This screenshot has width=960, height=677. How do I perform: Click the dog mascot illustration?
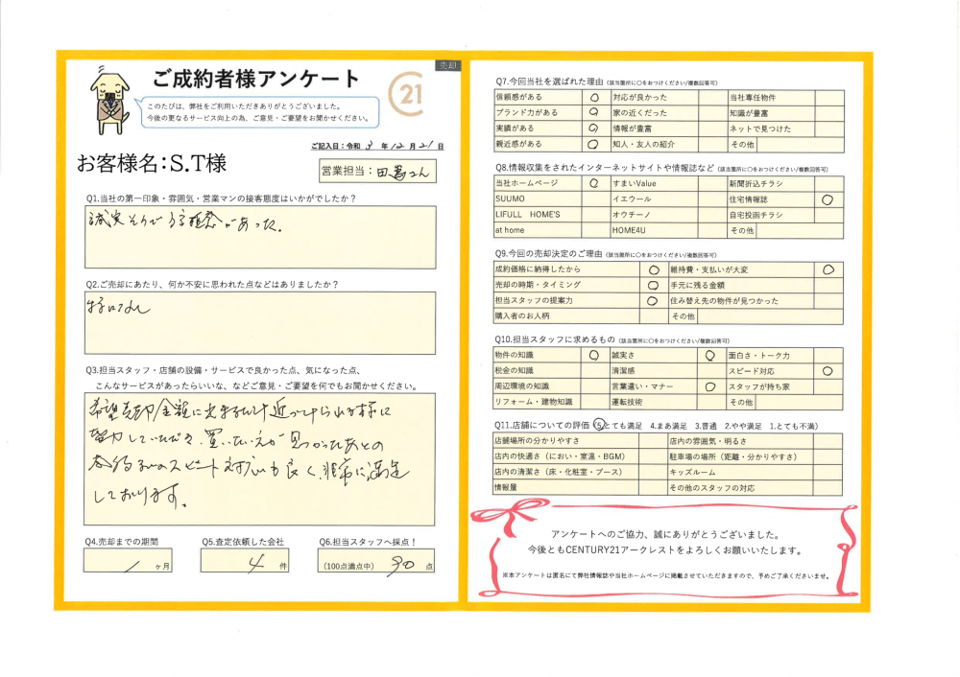pos(108,97)
